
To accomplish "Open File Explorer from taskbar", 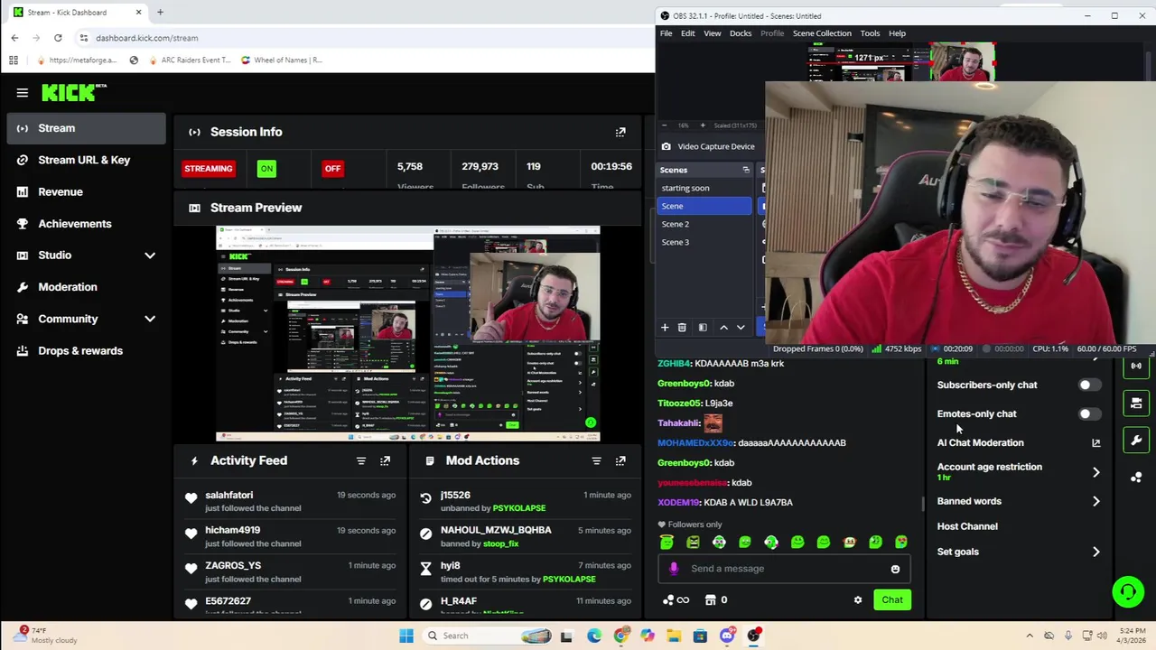I will [x=674, y=636].
